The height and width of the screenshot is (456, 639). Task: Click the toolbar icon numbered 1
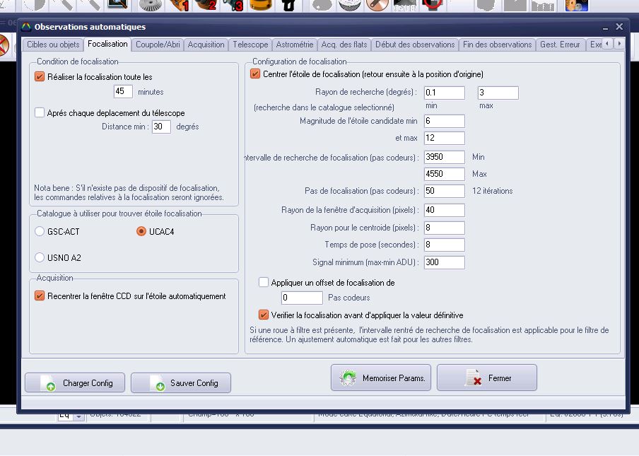click(x=180, y=6)
